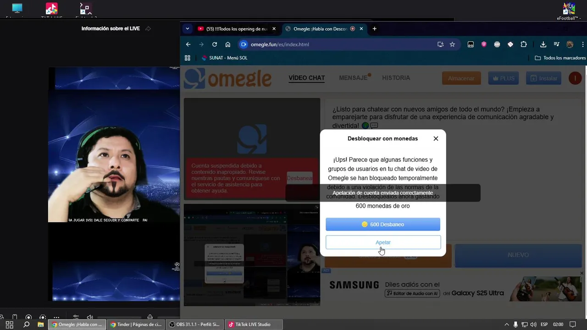
Task: Bookmark this page with the star icon
Action: point(452,44)
